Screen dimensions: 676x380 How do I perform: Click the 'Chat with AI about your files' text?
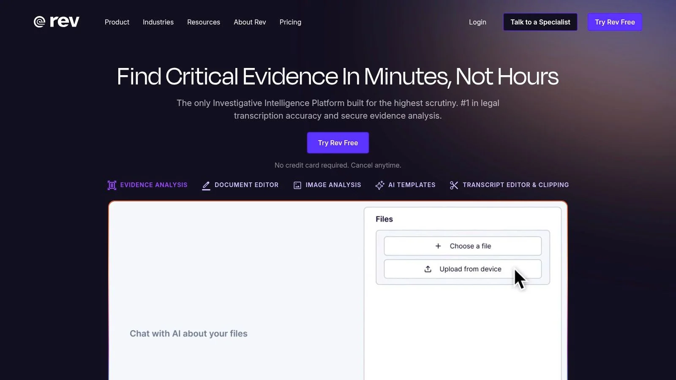[x=188, y=334]
